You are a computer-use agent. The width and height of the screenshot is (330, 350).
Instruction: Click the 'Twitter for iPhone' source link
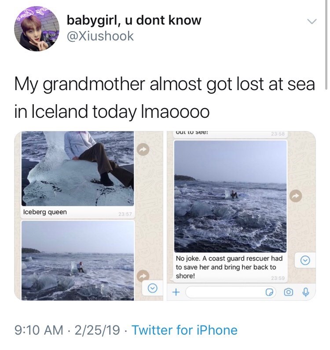(x=184, y=330)
